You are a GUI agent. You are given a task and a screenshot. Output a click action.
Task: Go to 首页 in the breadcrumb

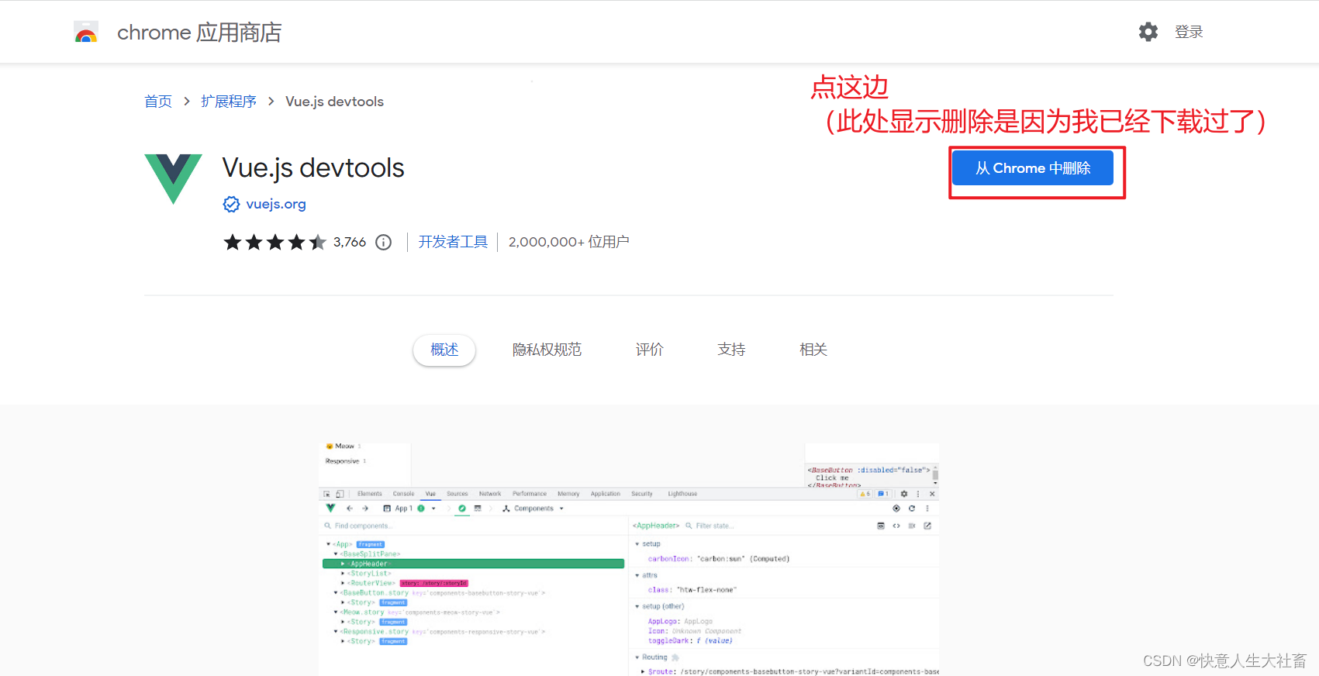click(158, 102)
